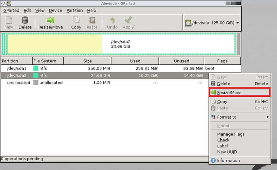Click the 14.40 GiB unused value

point(193,76)
